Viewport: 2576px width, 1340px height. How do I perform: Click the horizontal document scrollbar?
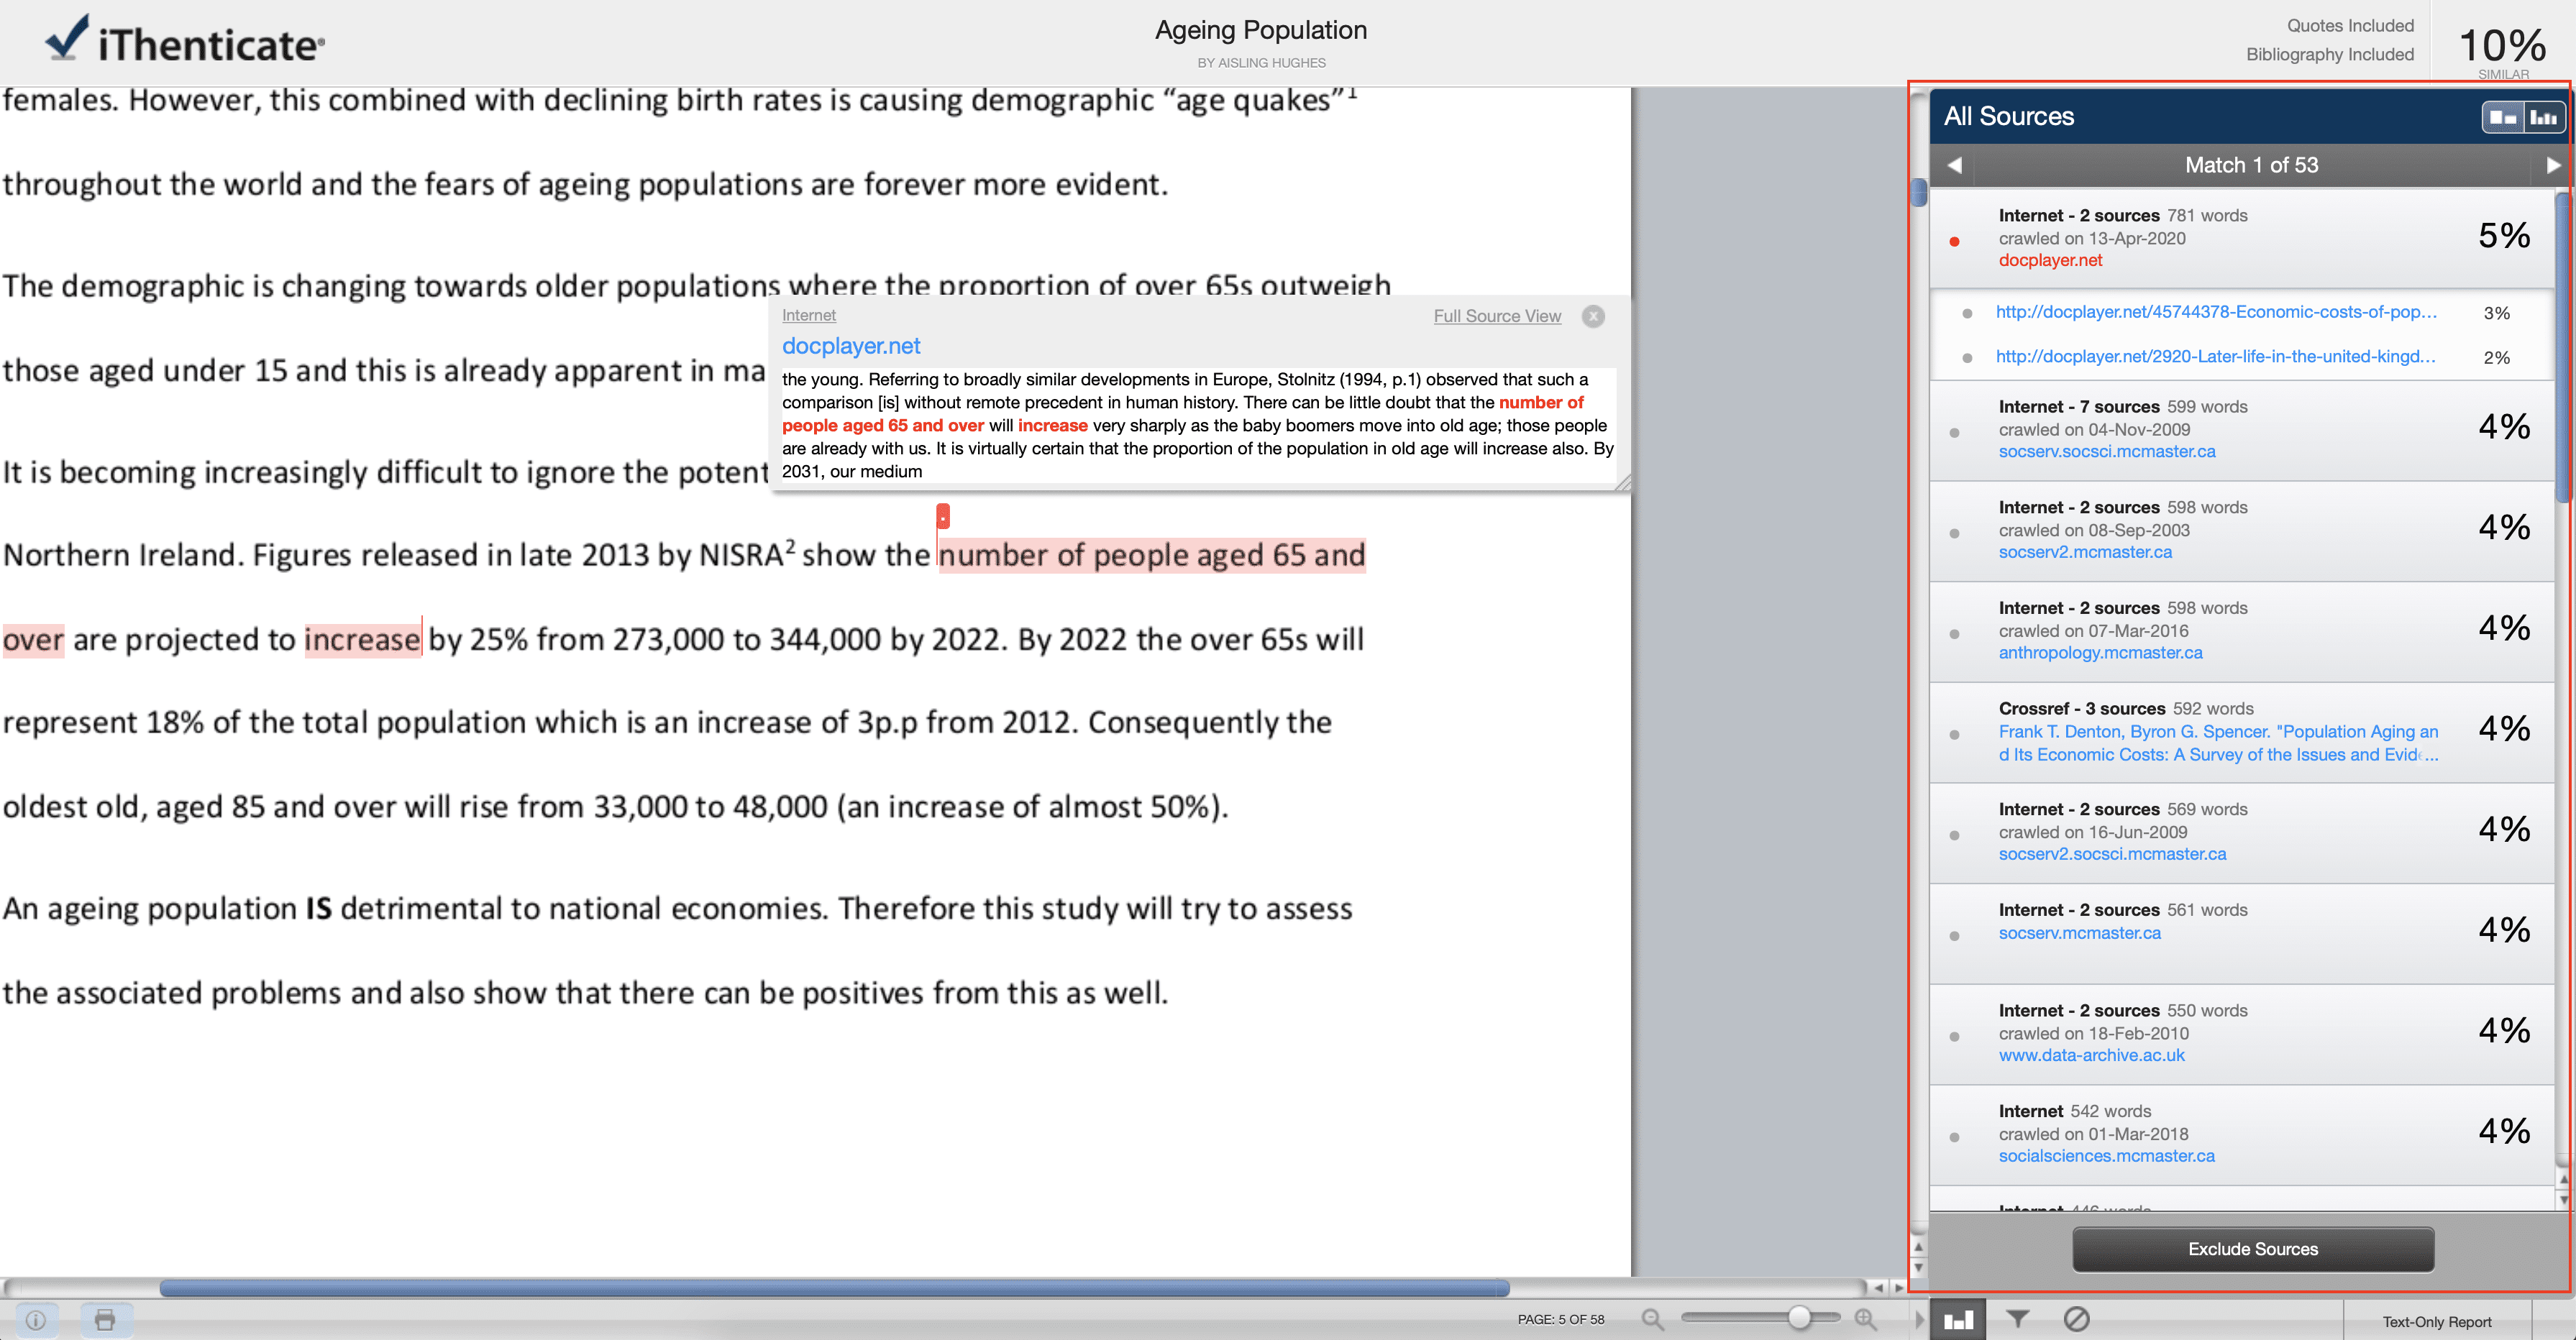pyautogui.click(x=834, y=1287)
